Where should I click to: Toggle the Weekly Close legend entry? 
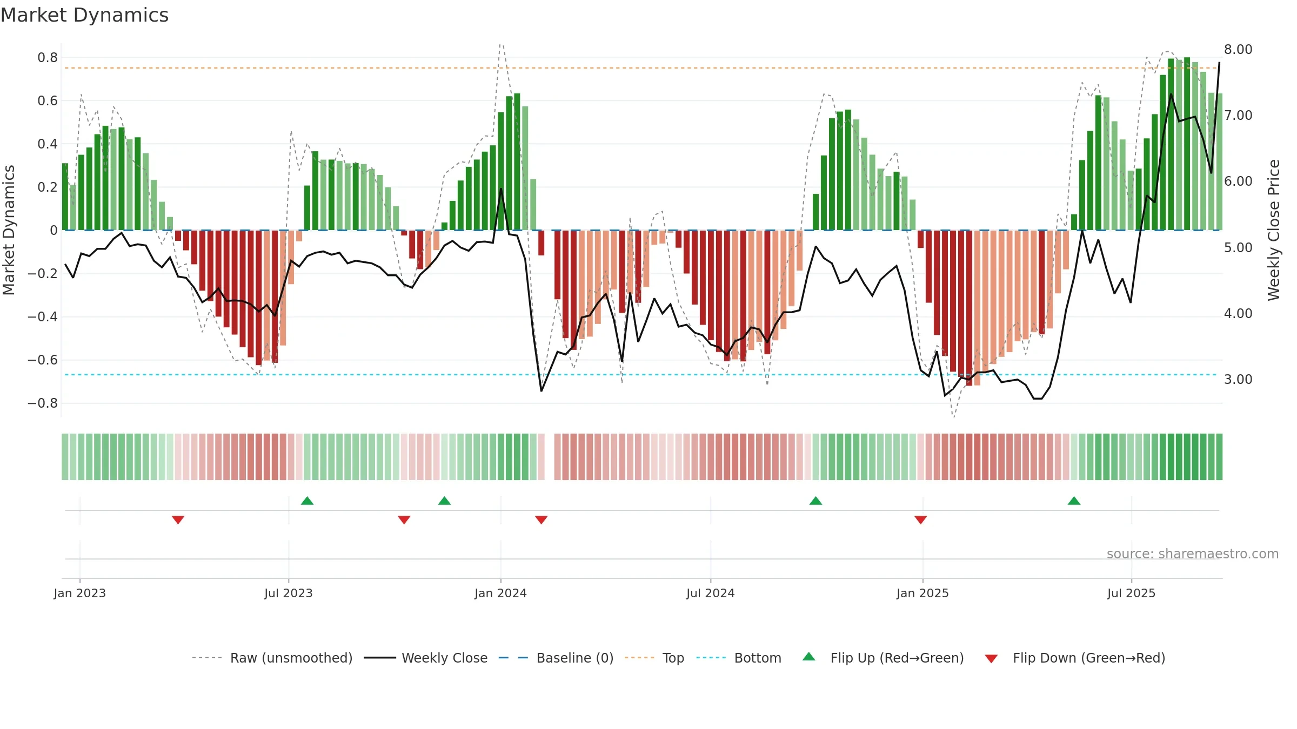tap(425, 658)
